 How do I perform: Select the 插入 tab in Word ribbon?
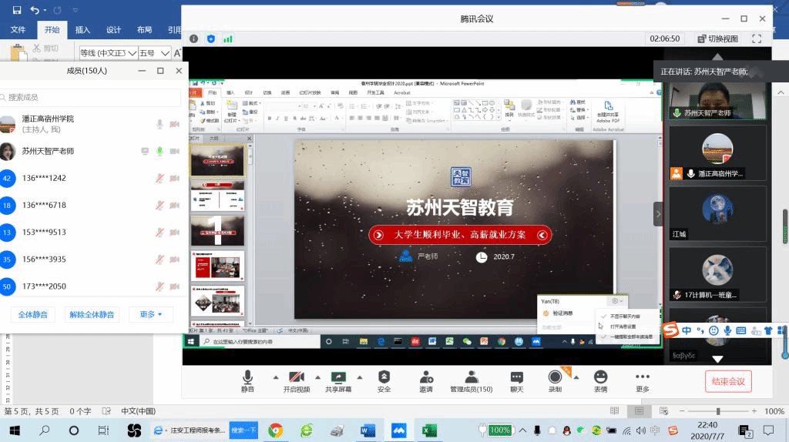(82, 30)
